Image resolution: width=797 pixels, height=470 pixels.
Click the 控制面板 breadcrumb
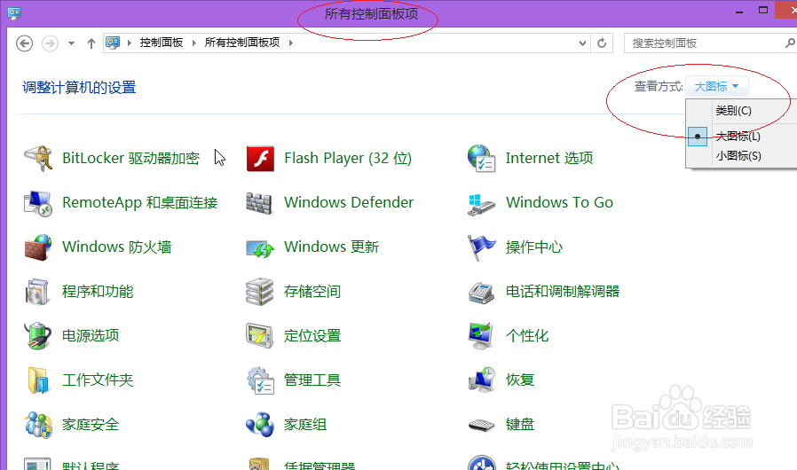point(162,43)
